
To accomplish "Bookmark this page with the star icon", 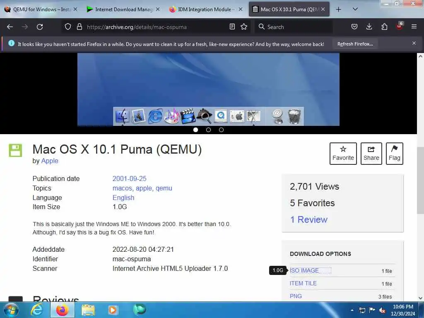I will 244,27.
